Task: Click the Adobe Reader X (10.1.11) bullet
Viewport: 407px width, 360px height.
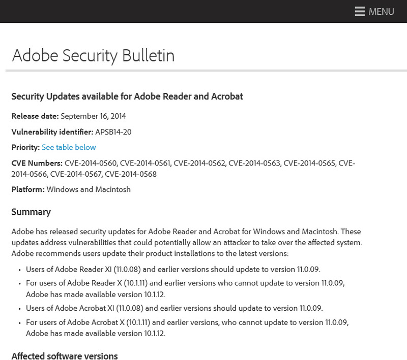Action: 185,283
